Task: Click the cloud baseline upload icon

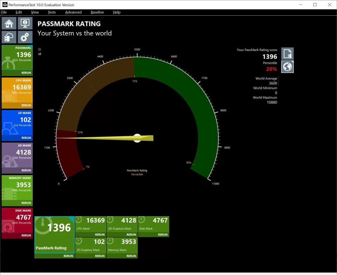Action: 9,37
